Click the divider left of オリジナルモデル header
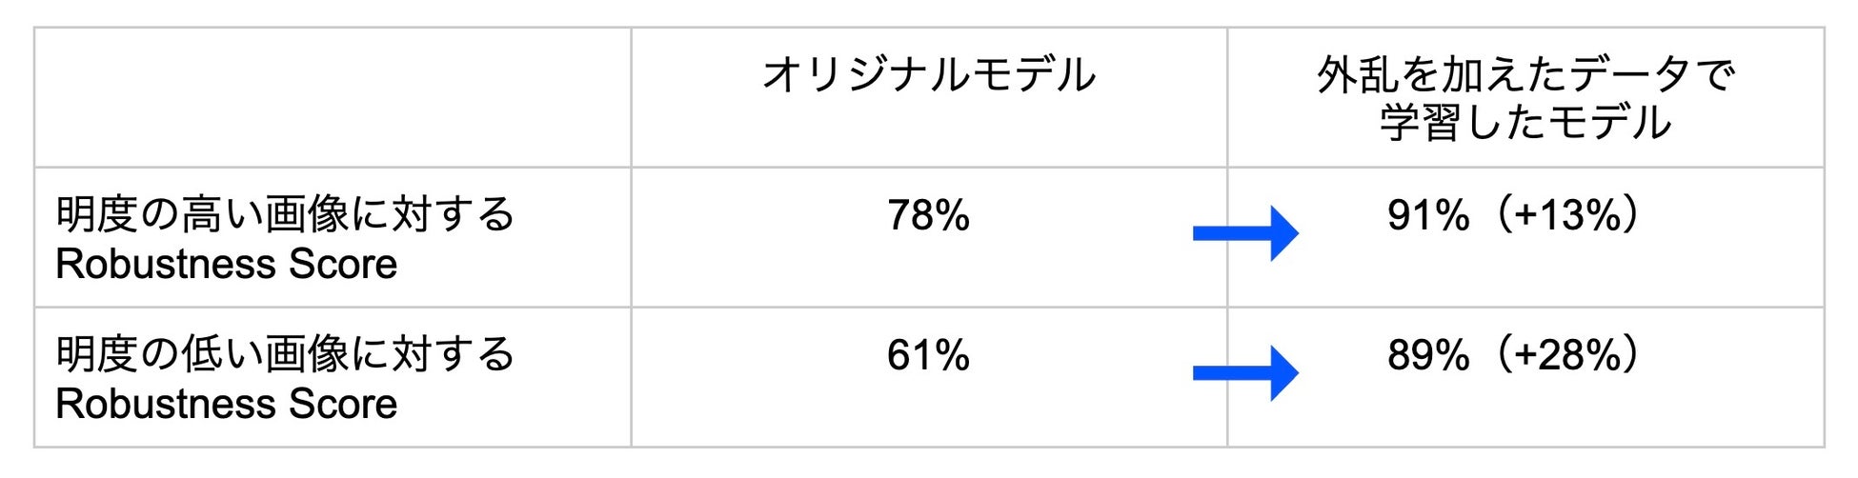 631,97
